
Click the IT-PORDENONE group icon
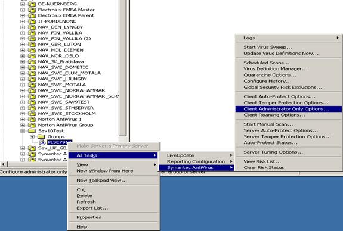click(x=32, y=21)
